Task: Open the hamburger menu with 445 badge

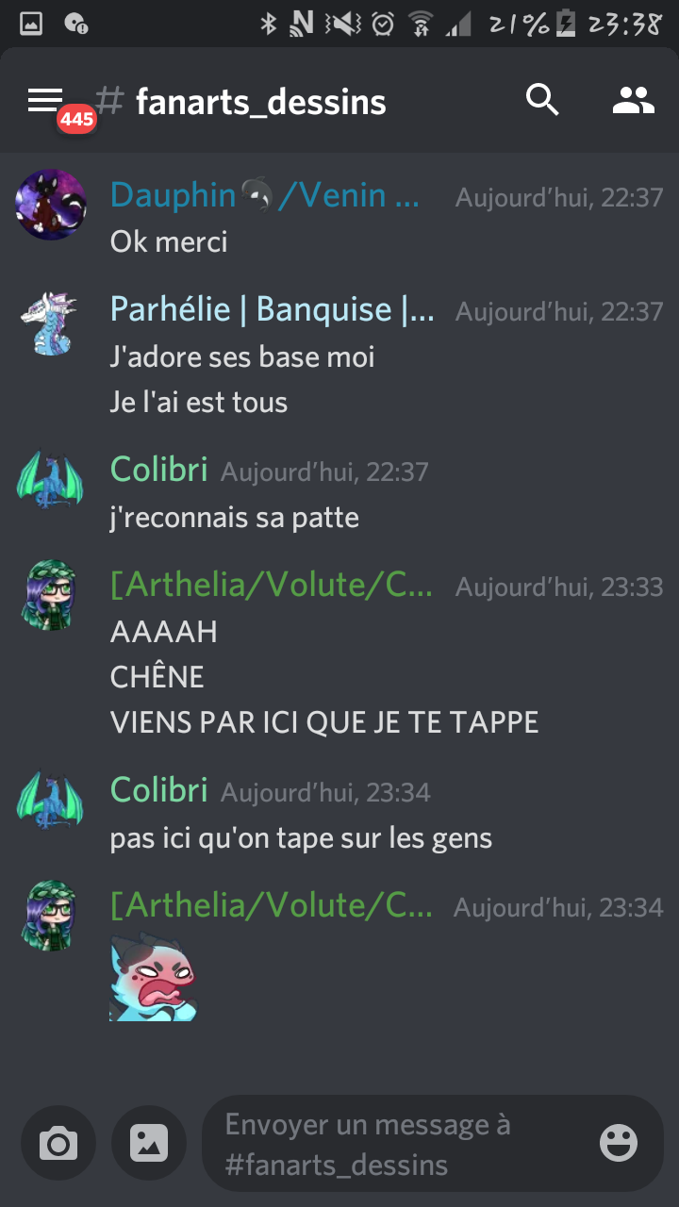Action: pos(45,100)
